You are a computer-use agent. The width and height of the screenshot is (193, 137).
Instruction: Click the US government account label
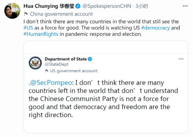click(74, 71)
